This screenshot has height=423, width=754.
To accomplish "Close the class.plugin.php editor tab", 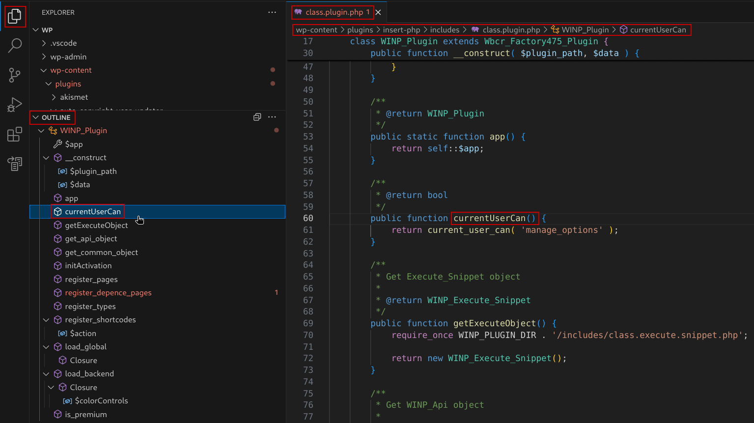I will tap(378, 12).
